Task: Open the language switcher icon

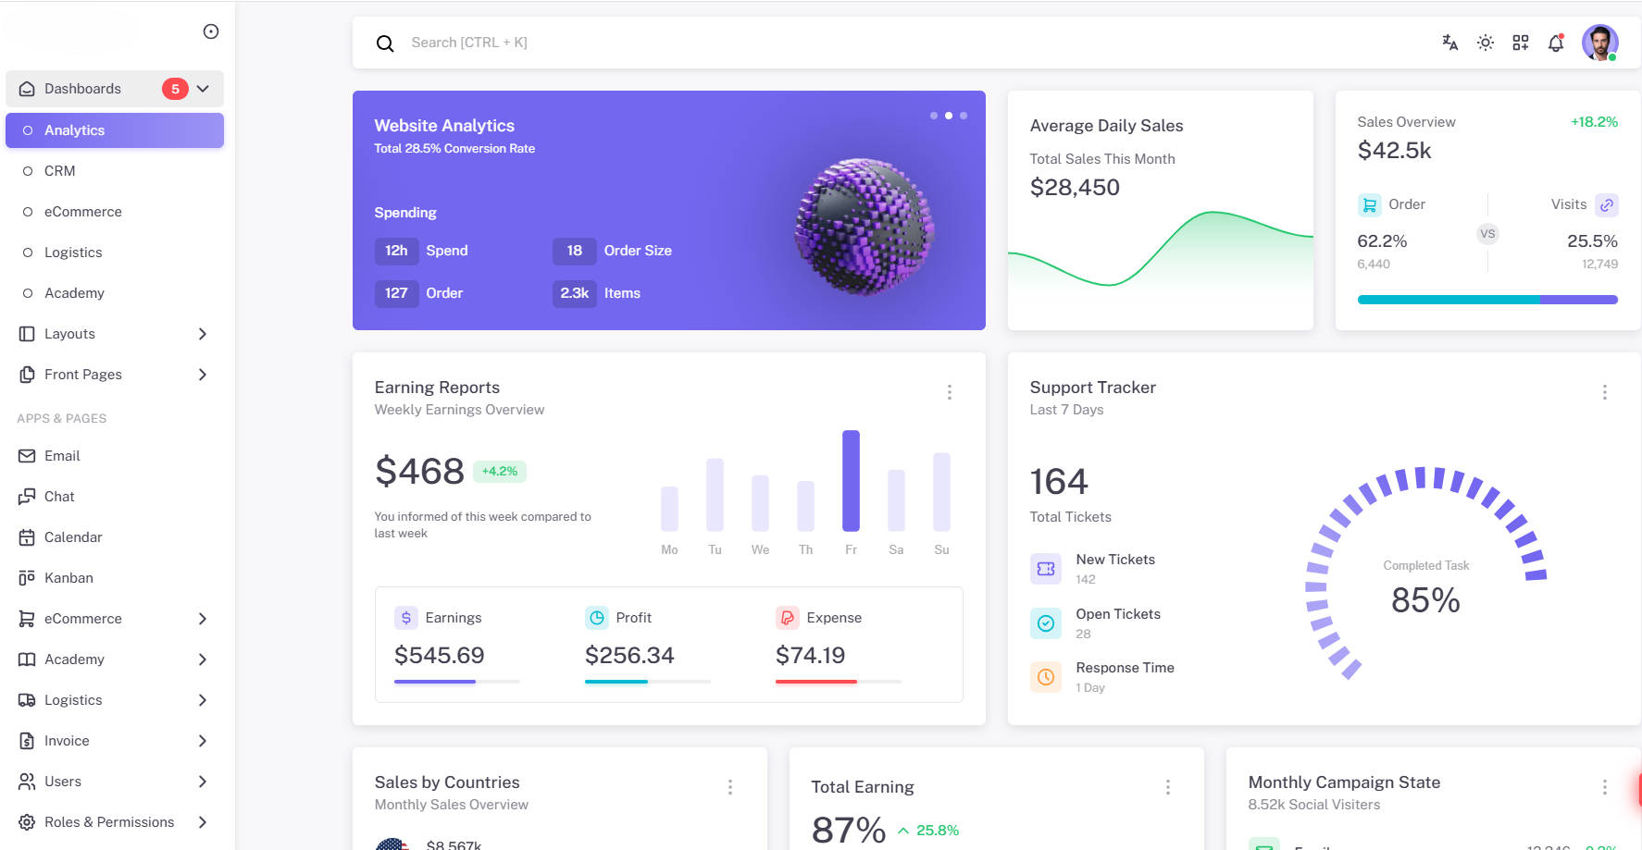Action: tap(1449, 43)
